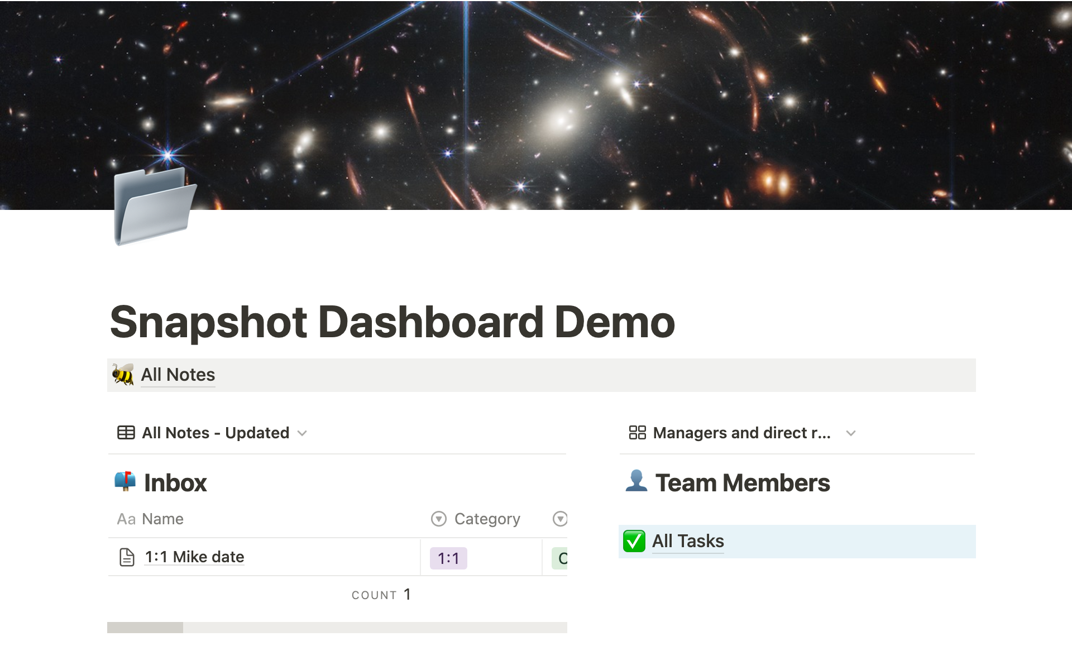Click the purple 1:1 category tag
Viewport: 1072px width, 670px height.
click(x=448, y=558)
